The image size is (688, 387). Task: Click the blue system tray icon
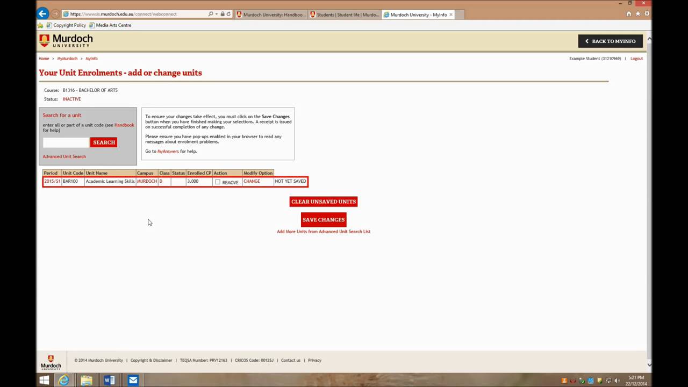pyautogui.click(x=590, y=381)
